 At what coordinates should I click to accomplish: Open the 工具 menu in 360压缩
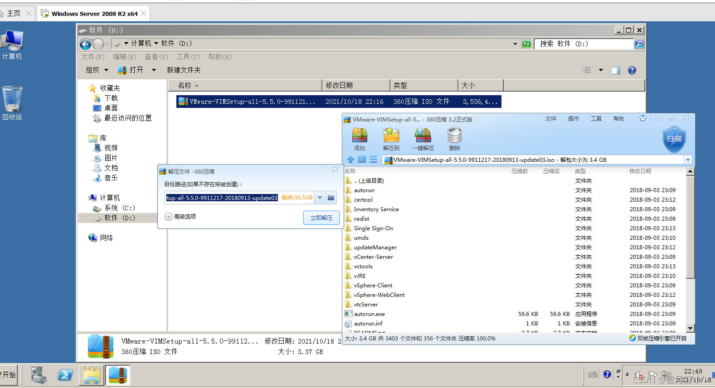pos(596,119)
